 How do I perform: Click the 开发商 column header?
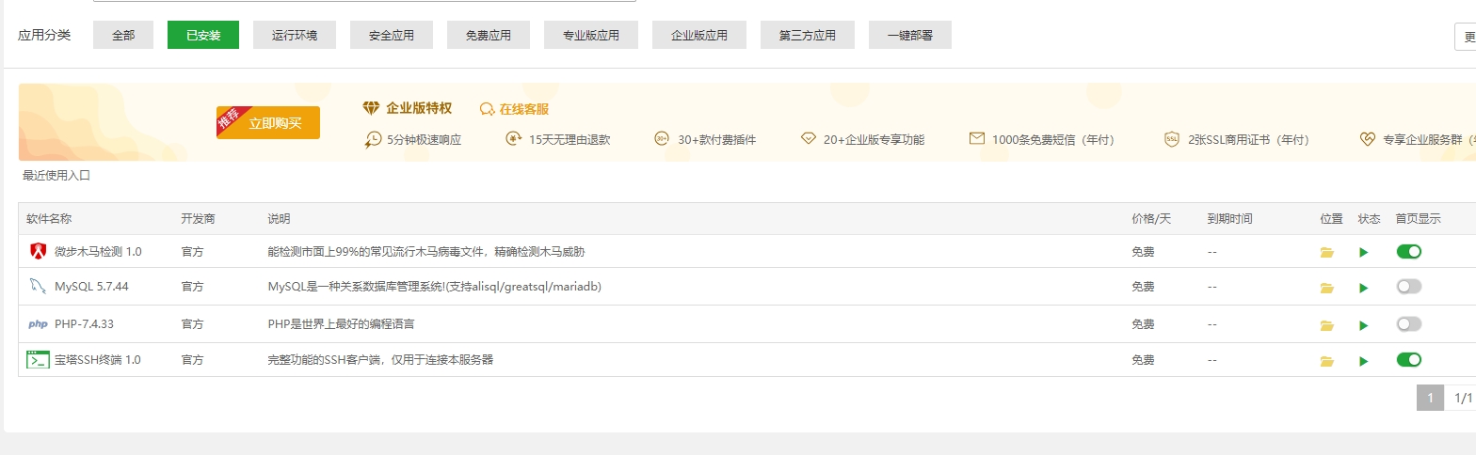click(198, 219)
